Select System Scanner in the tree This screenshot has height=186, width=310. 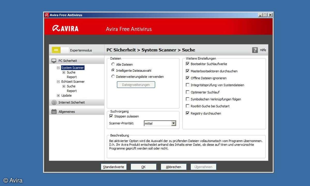tap(73, 68)
